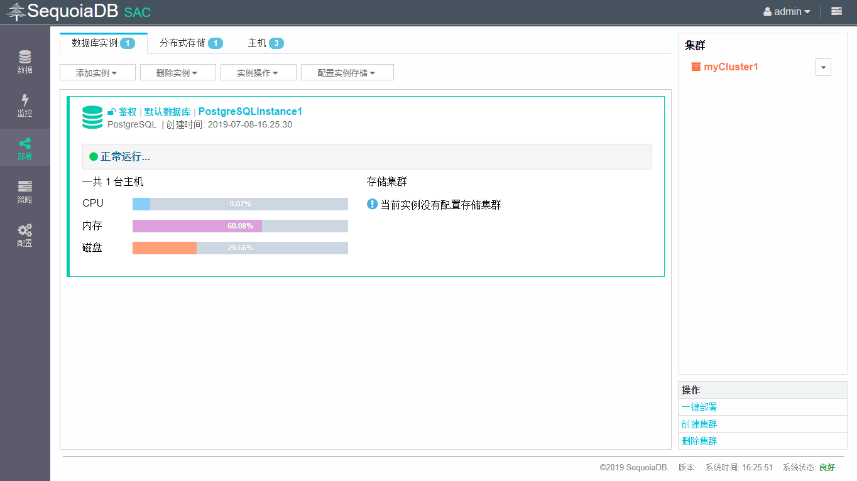
Task: Click the 鉴权 lock icon on the instance card
Action: 112,112
